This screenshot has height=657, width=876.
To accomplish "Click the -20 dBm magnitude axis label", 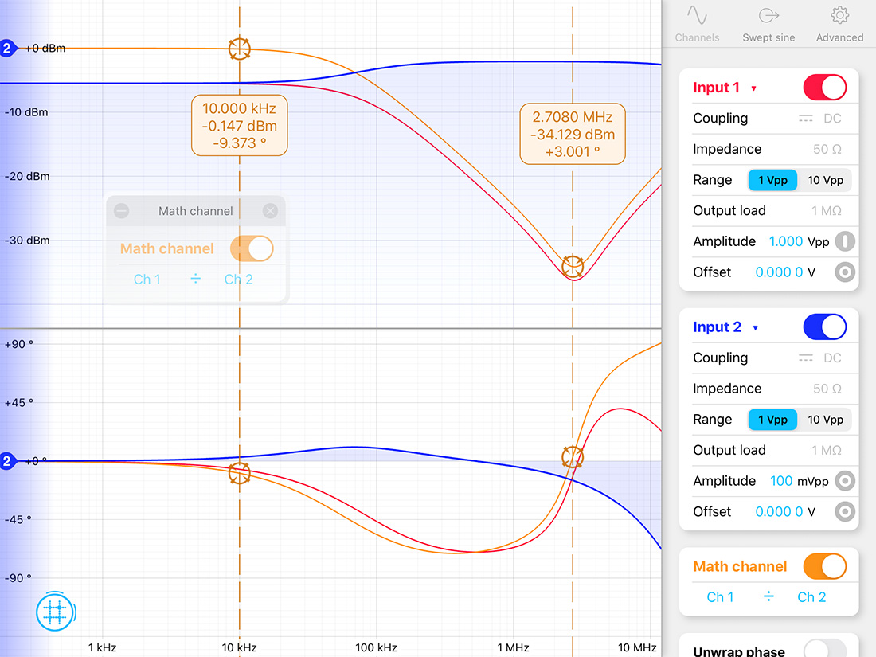I will coord(27,177).
